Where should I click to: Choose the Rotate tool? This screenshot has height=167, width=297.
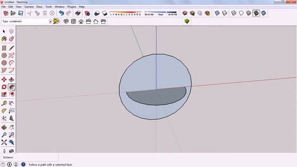pyautogui.click(x=4, y=87)
